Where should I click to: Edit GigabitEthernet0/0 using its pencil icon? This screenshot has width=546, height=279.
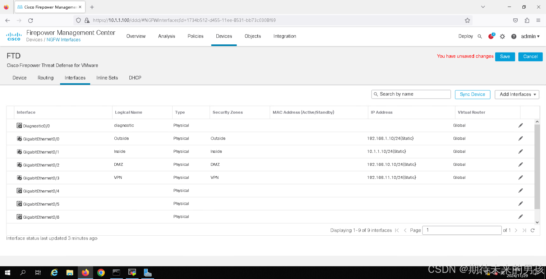520,138
